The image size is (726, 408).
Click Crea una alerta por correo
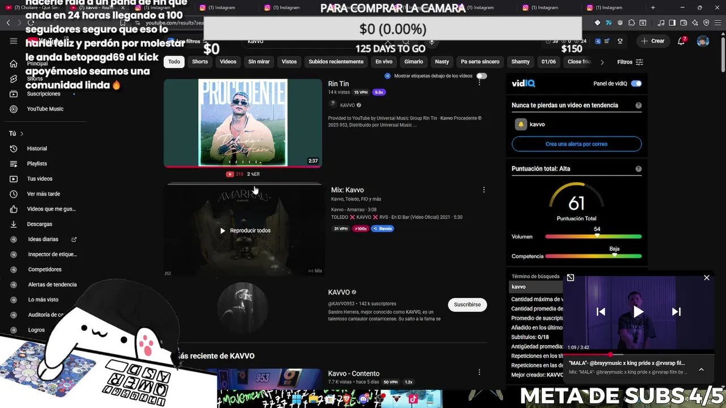point(576,144)
